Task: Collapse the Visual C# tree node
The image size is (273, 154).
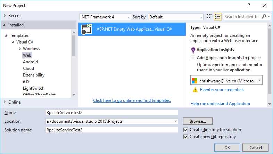Action: (x=13, y=42)
